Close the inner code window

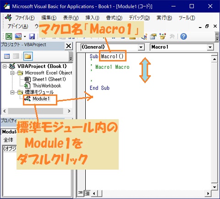(x=215, y=26)
